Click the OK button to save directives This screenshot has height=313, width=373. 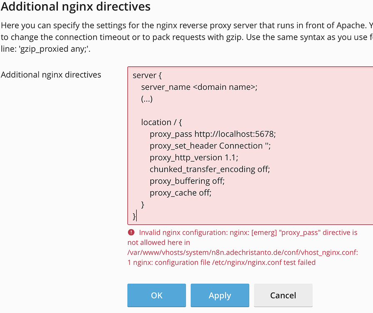pos(156,295)
